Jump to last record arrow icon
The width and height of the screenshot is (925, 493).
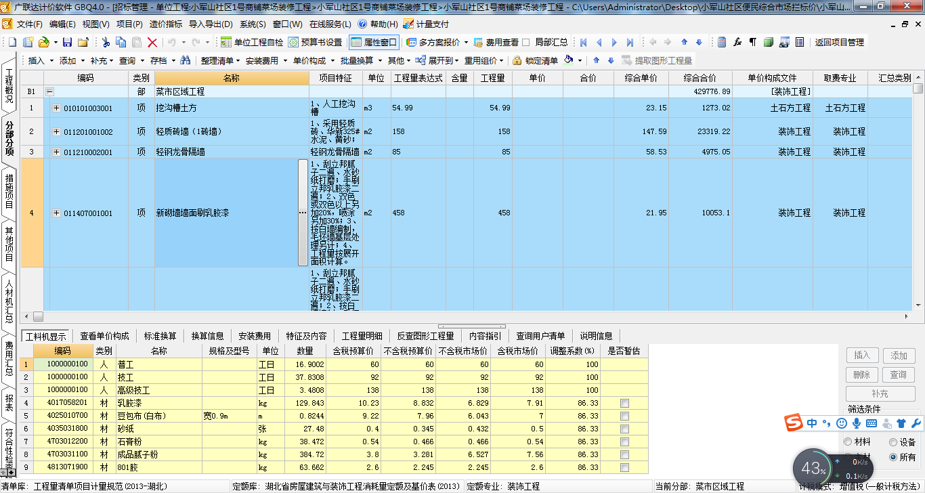click(x=630, y=42)
